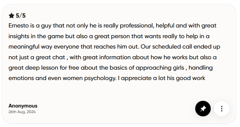This screenshot has height=127, width=240.
Task: Click the words "approaching girls" in the review
Action: [160, 68]
